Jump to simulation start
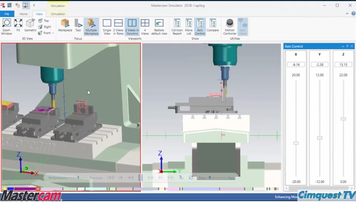This screenshot has width=356, height=202. (x=111, y=178)
